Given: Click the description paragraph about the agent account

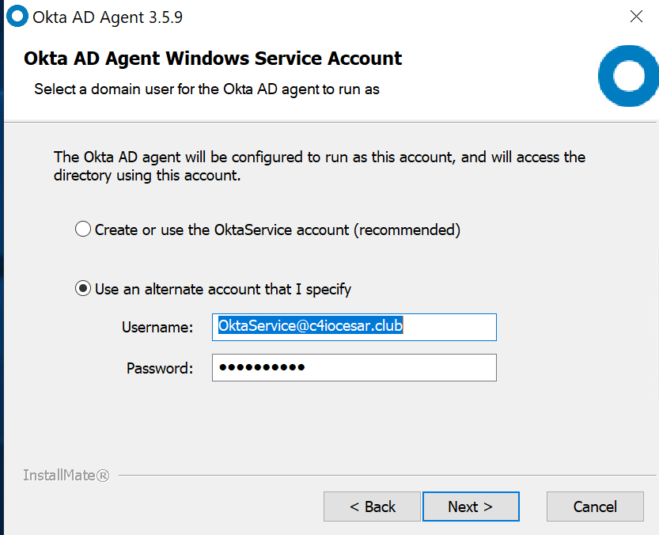Looking at the screenshot, I should tap(319, 166).
